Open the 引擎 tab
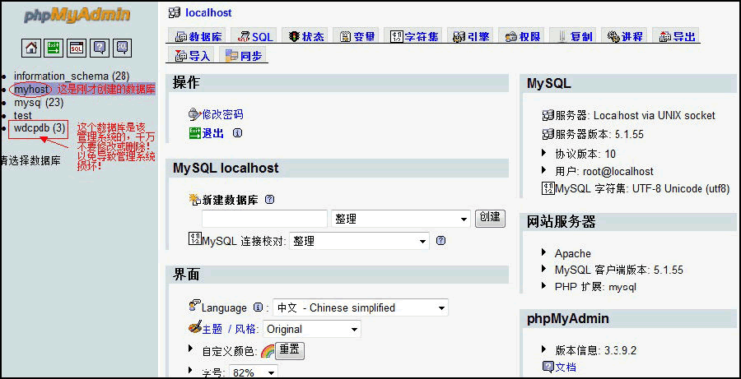The height and width of the screenshot is (379, 741). (x=471, y=36)
